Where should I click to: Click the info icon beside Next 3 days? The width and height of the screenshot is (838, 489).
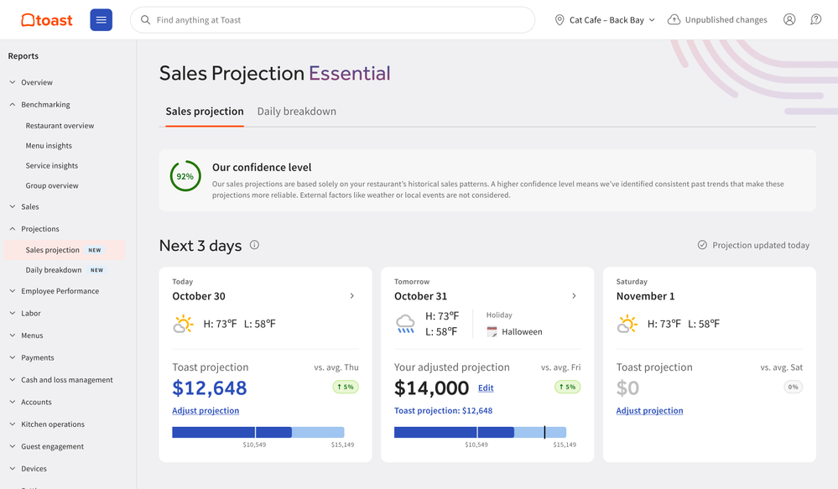pos(254,245)
